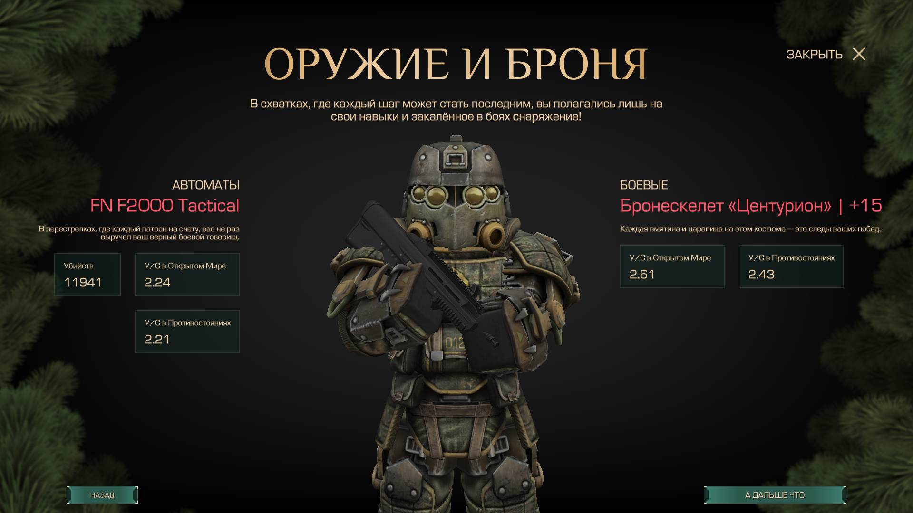Continue with the А ДАЛЬШЕ ЧТО button
This screenshot has height=513, width=913.
pyautogui.click(x=775, y=495)
